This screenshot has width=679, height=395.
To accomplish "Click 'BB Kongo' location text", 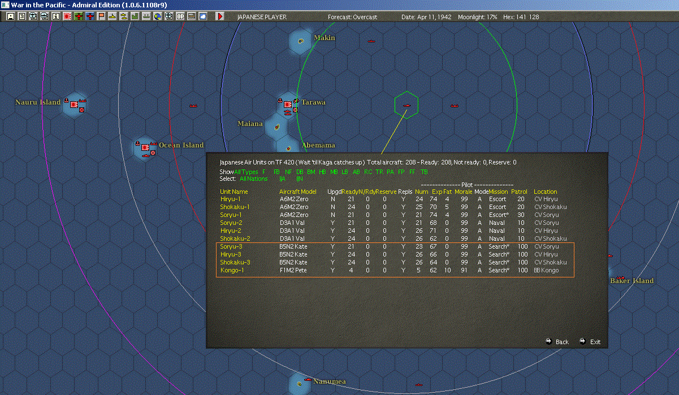I will pyautogui.click(x=546, y=270).
